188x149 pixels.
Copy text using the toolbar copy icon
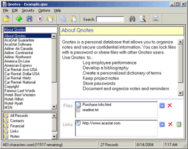pyautogui.click(x=63, y=19)
